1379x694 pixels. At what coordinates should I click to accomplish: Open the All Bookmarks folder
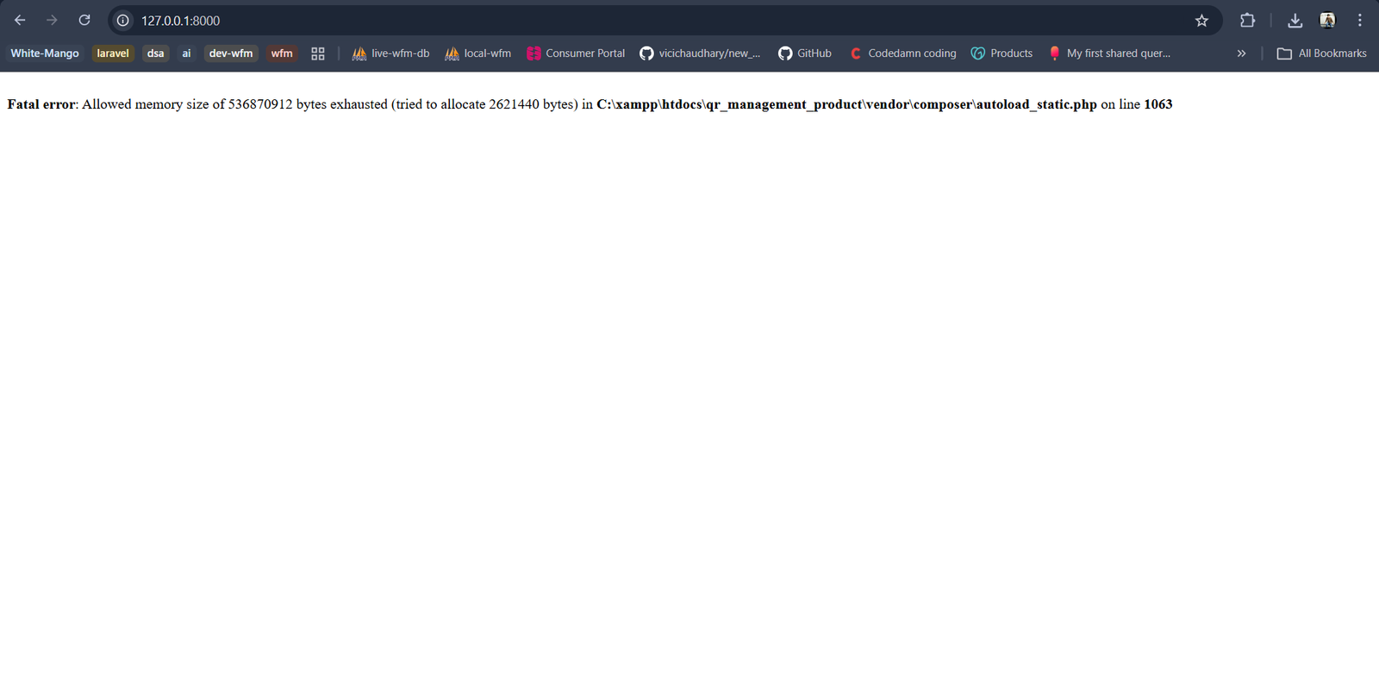(x=1322, y=53)
